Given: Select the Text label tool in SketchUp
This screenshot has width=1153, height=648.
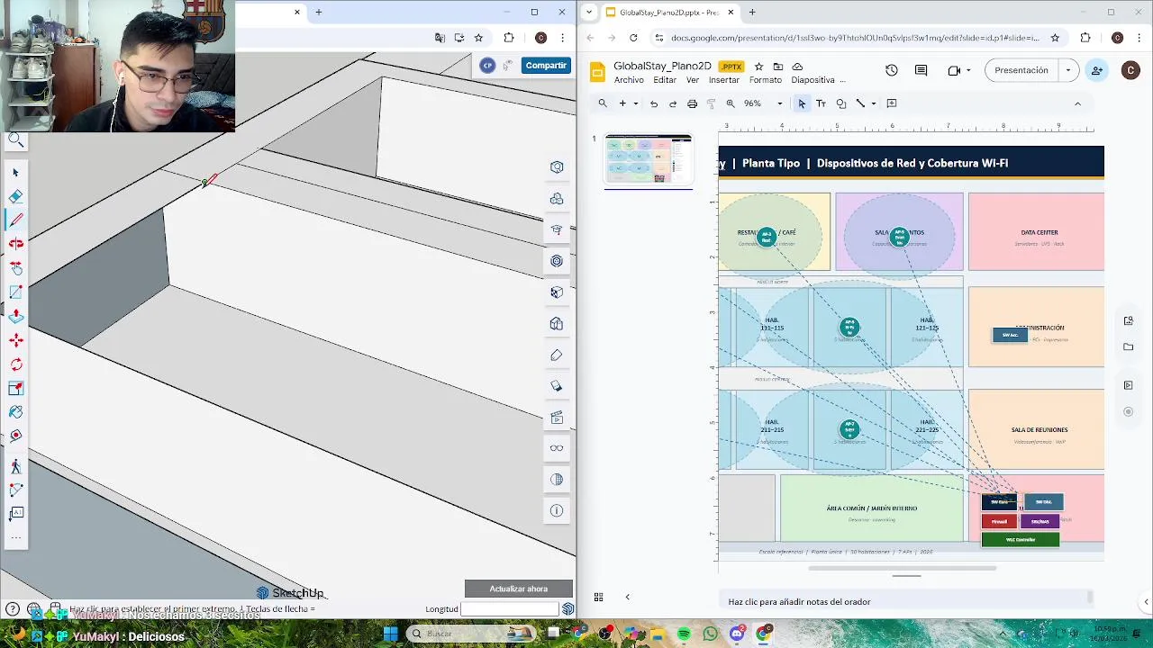Looking at the screenshot, I should (x=15, y=513).
